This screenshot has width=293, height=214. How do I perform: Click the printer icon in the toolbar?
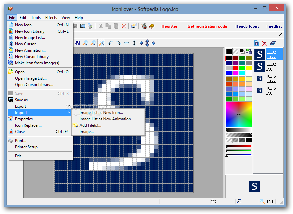click(90, 26)
